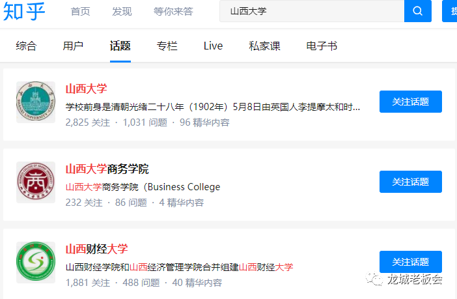Switch to the 电子书 tab
The height and width of the screenshot is (299, 457).
coord(322,46)
